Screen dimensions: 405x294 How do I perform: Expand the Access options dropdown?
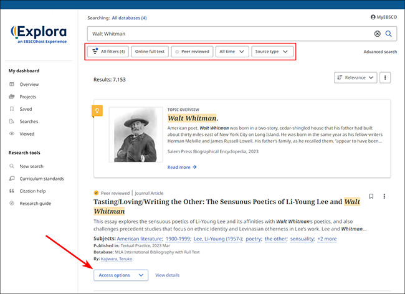pos(121,275)
